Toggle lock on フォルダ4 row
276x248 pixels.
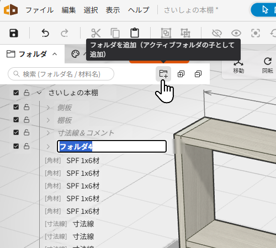tap(26, 146)
